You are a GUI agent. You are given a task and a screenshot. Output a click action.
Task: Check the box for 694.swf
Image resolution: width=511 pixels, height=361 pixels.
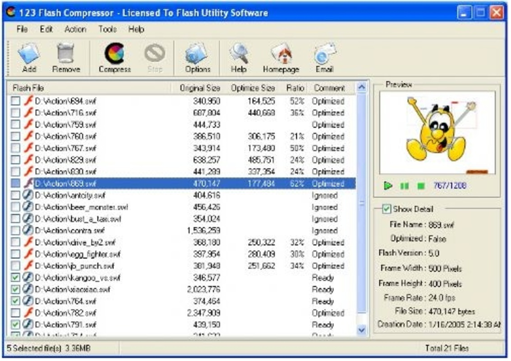(x=15, y=101)
